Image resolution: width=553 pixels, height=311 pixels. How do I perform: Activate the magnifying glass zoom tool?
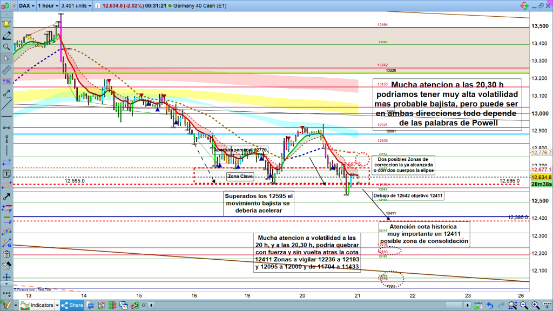(6, 47)
